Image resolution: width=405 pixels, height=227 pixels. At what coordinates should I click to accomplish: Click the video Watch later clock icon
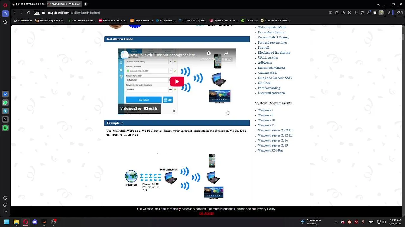209,54
